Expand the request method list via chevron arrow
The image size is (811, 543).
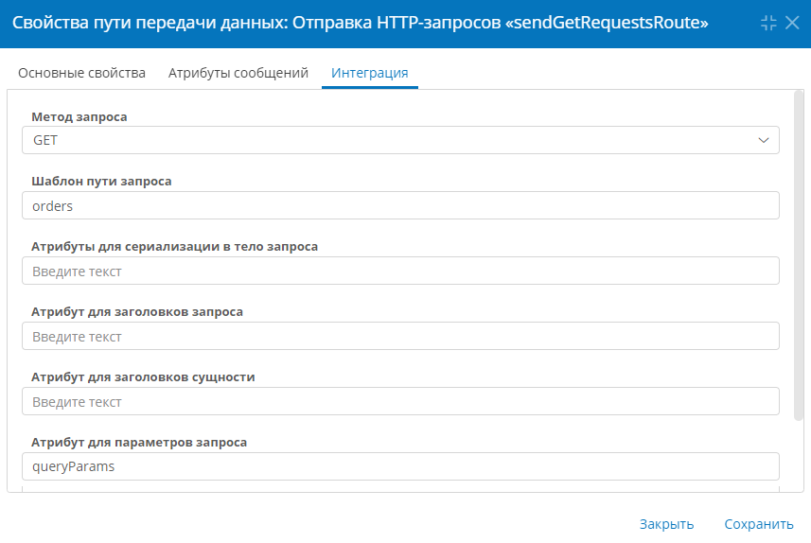[x=764, y=140]
